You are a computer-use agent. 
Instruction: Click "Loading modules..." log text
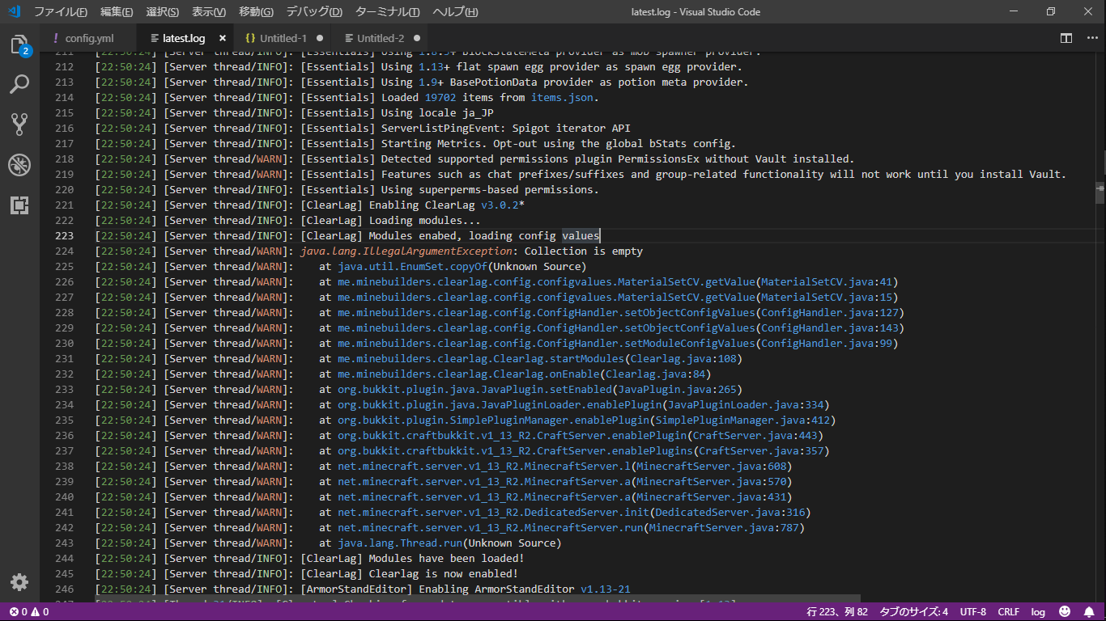[424, 220]
